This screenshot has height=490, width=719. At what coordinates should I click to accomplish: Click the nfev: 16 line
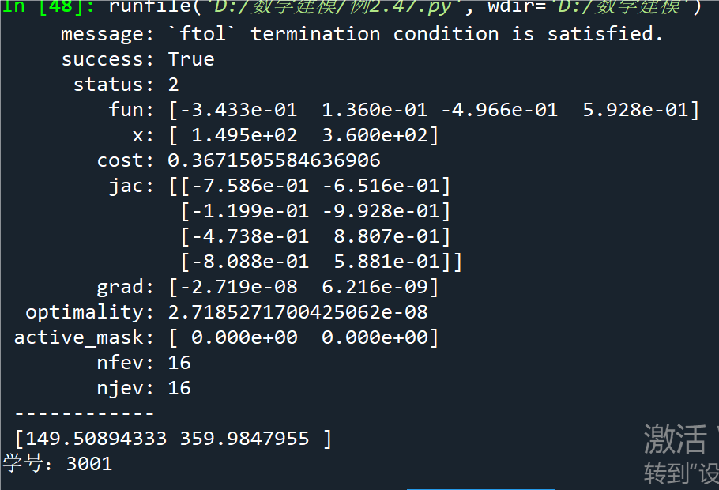(144, 363)
